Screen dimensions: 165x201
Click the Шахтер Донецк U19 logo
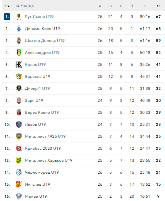(x=19, y=41)
